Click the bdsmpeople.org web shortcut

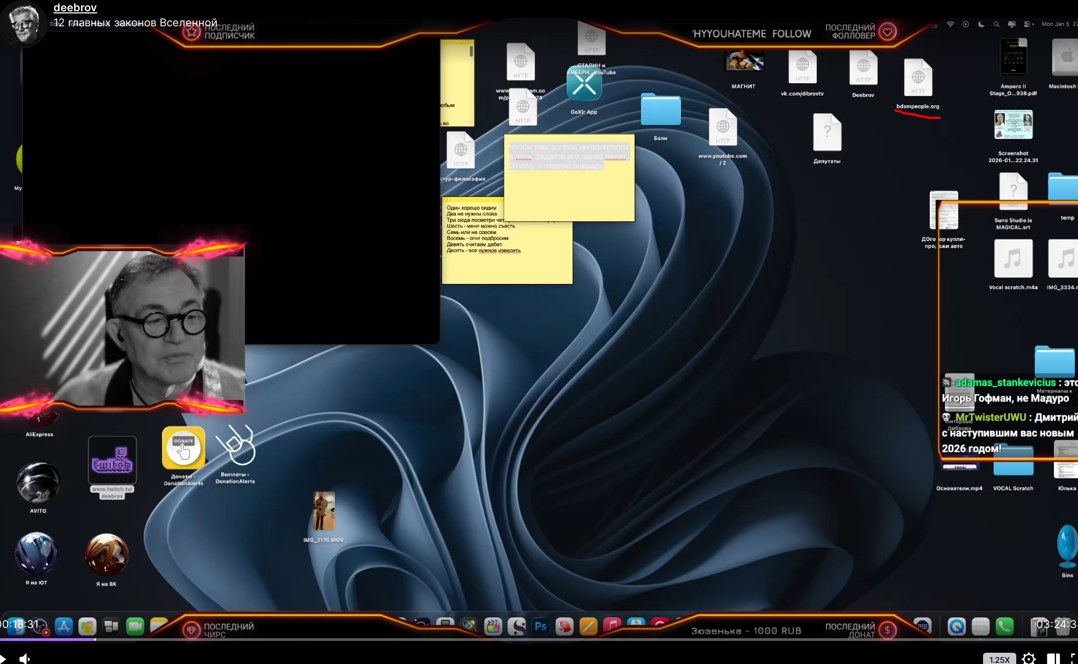click(918, 78)
